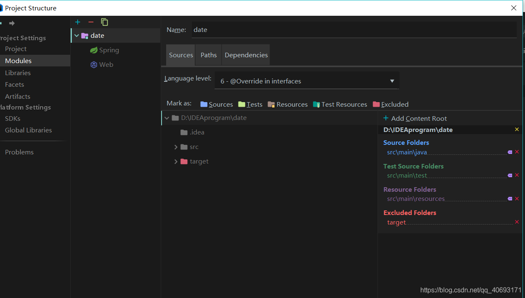The image size is (525, 298).
Task: Switch to the Paths tab
Action: click(209, 55)
